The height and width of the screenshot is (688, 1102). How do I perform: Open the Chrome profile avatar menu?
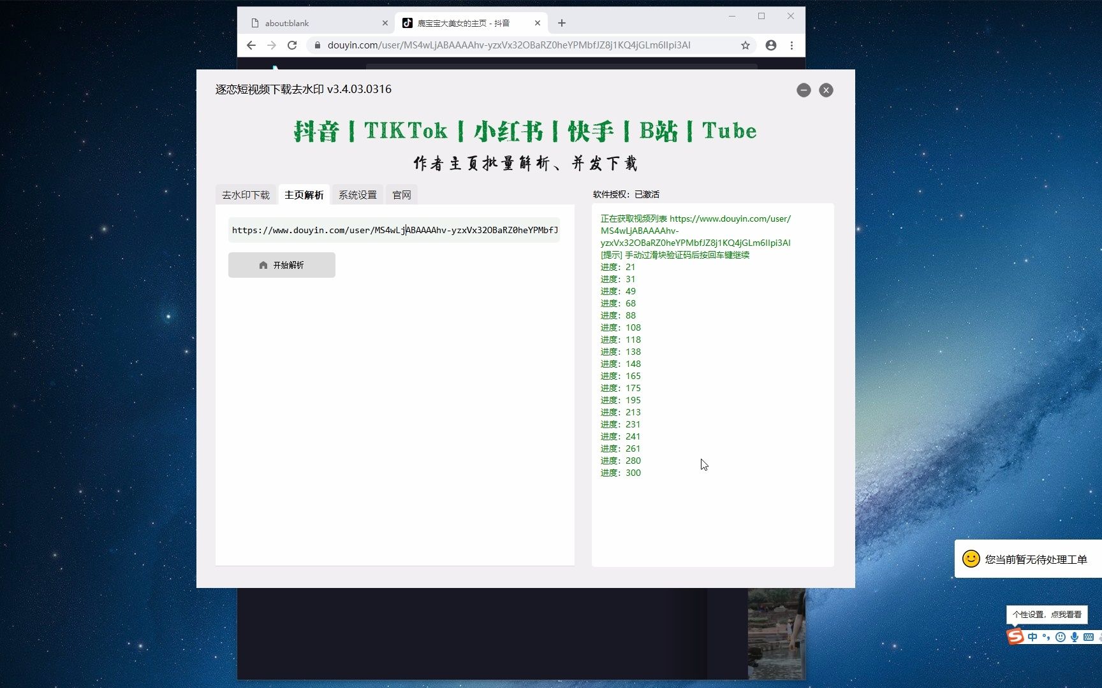coord(771,45)
